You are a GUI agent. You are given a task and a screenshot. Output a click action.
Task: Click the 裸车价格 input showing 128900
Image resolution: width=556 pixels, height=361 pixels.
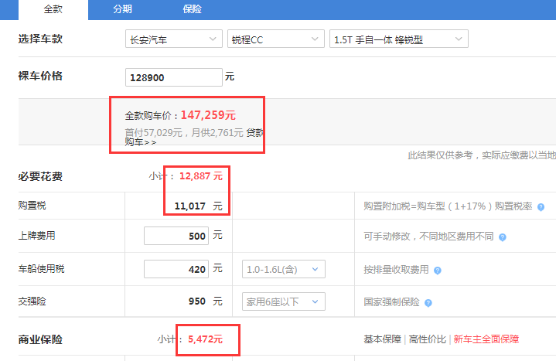174,77
